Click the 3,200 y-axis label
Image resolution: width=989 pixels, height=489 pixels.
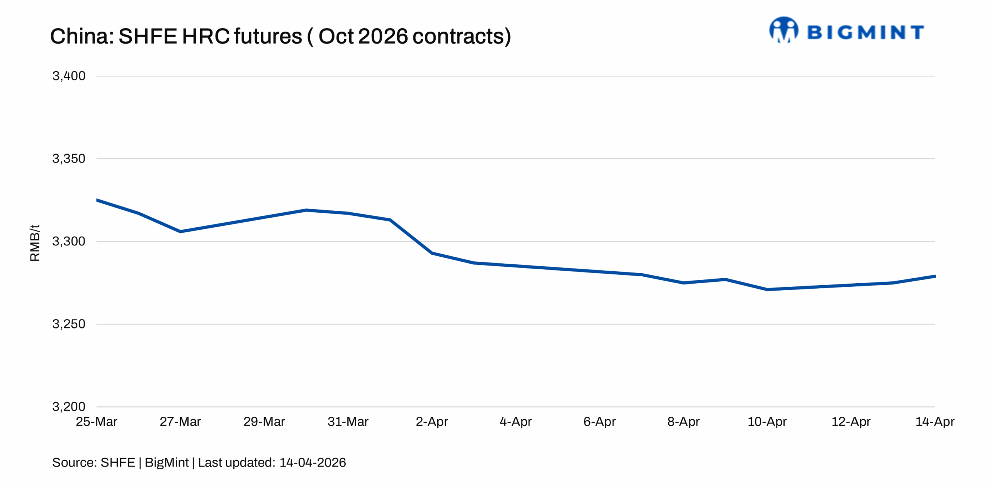point(69,406)
